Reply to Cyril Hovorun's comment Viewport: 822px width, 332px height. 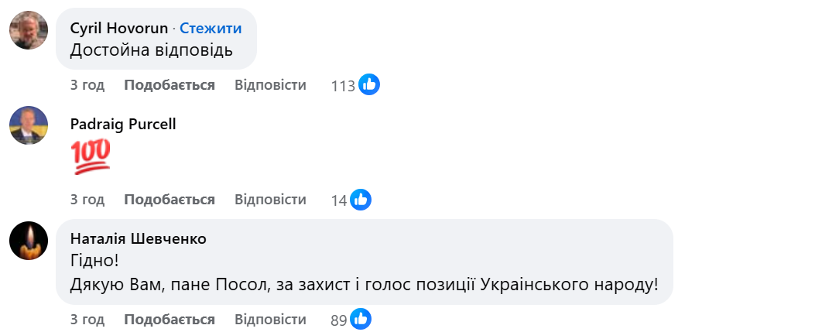coord(270,85)
